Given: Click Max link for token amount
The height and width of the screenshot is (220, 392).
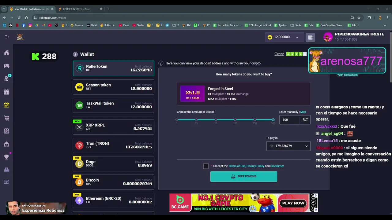Looking at the screenshot, I should (303, 112).
